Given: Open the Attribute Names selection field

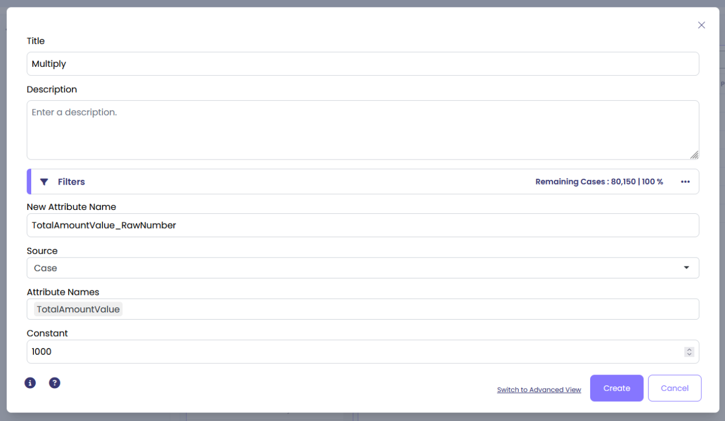Looking at the screenshot, I should coord(396,309).
